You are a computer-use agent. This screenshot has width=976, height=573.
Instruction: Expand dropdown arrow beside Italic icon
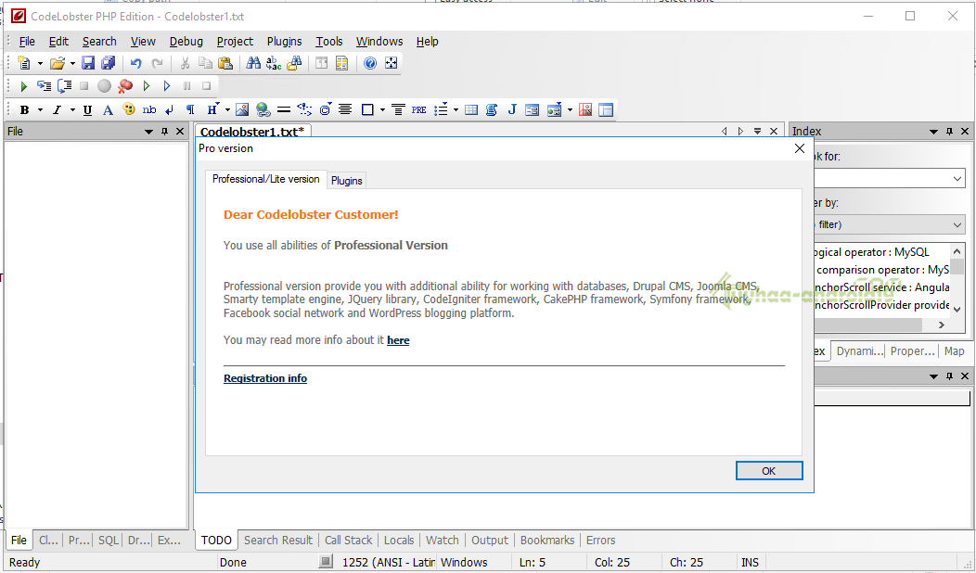pyautogui.click(x=72, y=110)
